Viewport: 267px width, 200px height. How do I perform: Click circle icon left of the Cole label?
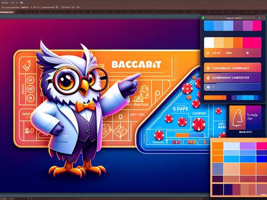point(207,54)
